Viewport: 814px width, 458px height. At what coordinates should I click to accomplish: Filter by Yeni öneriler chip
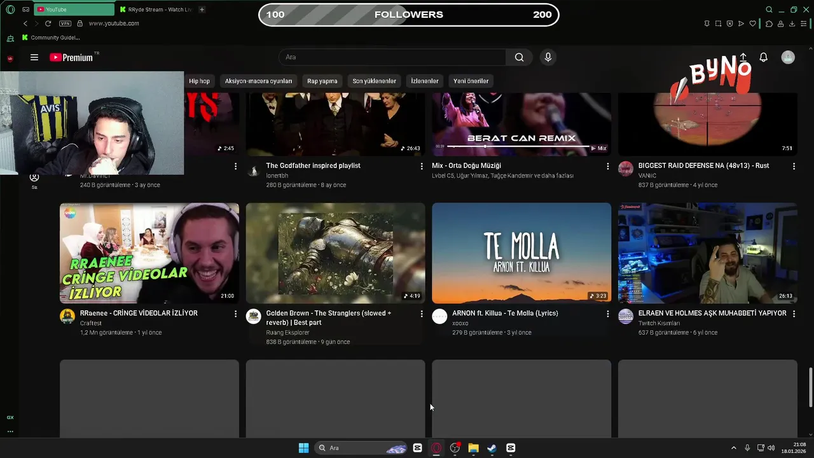[x=471, y=81]
